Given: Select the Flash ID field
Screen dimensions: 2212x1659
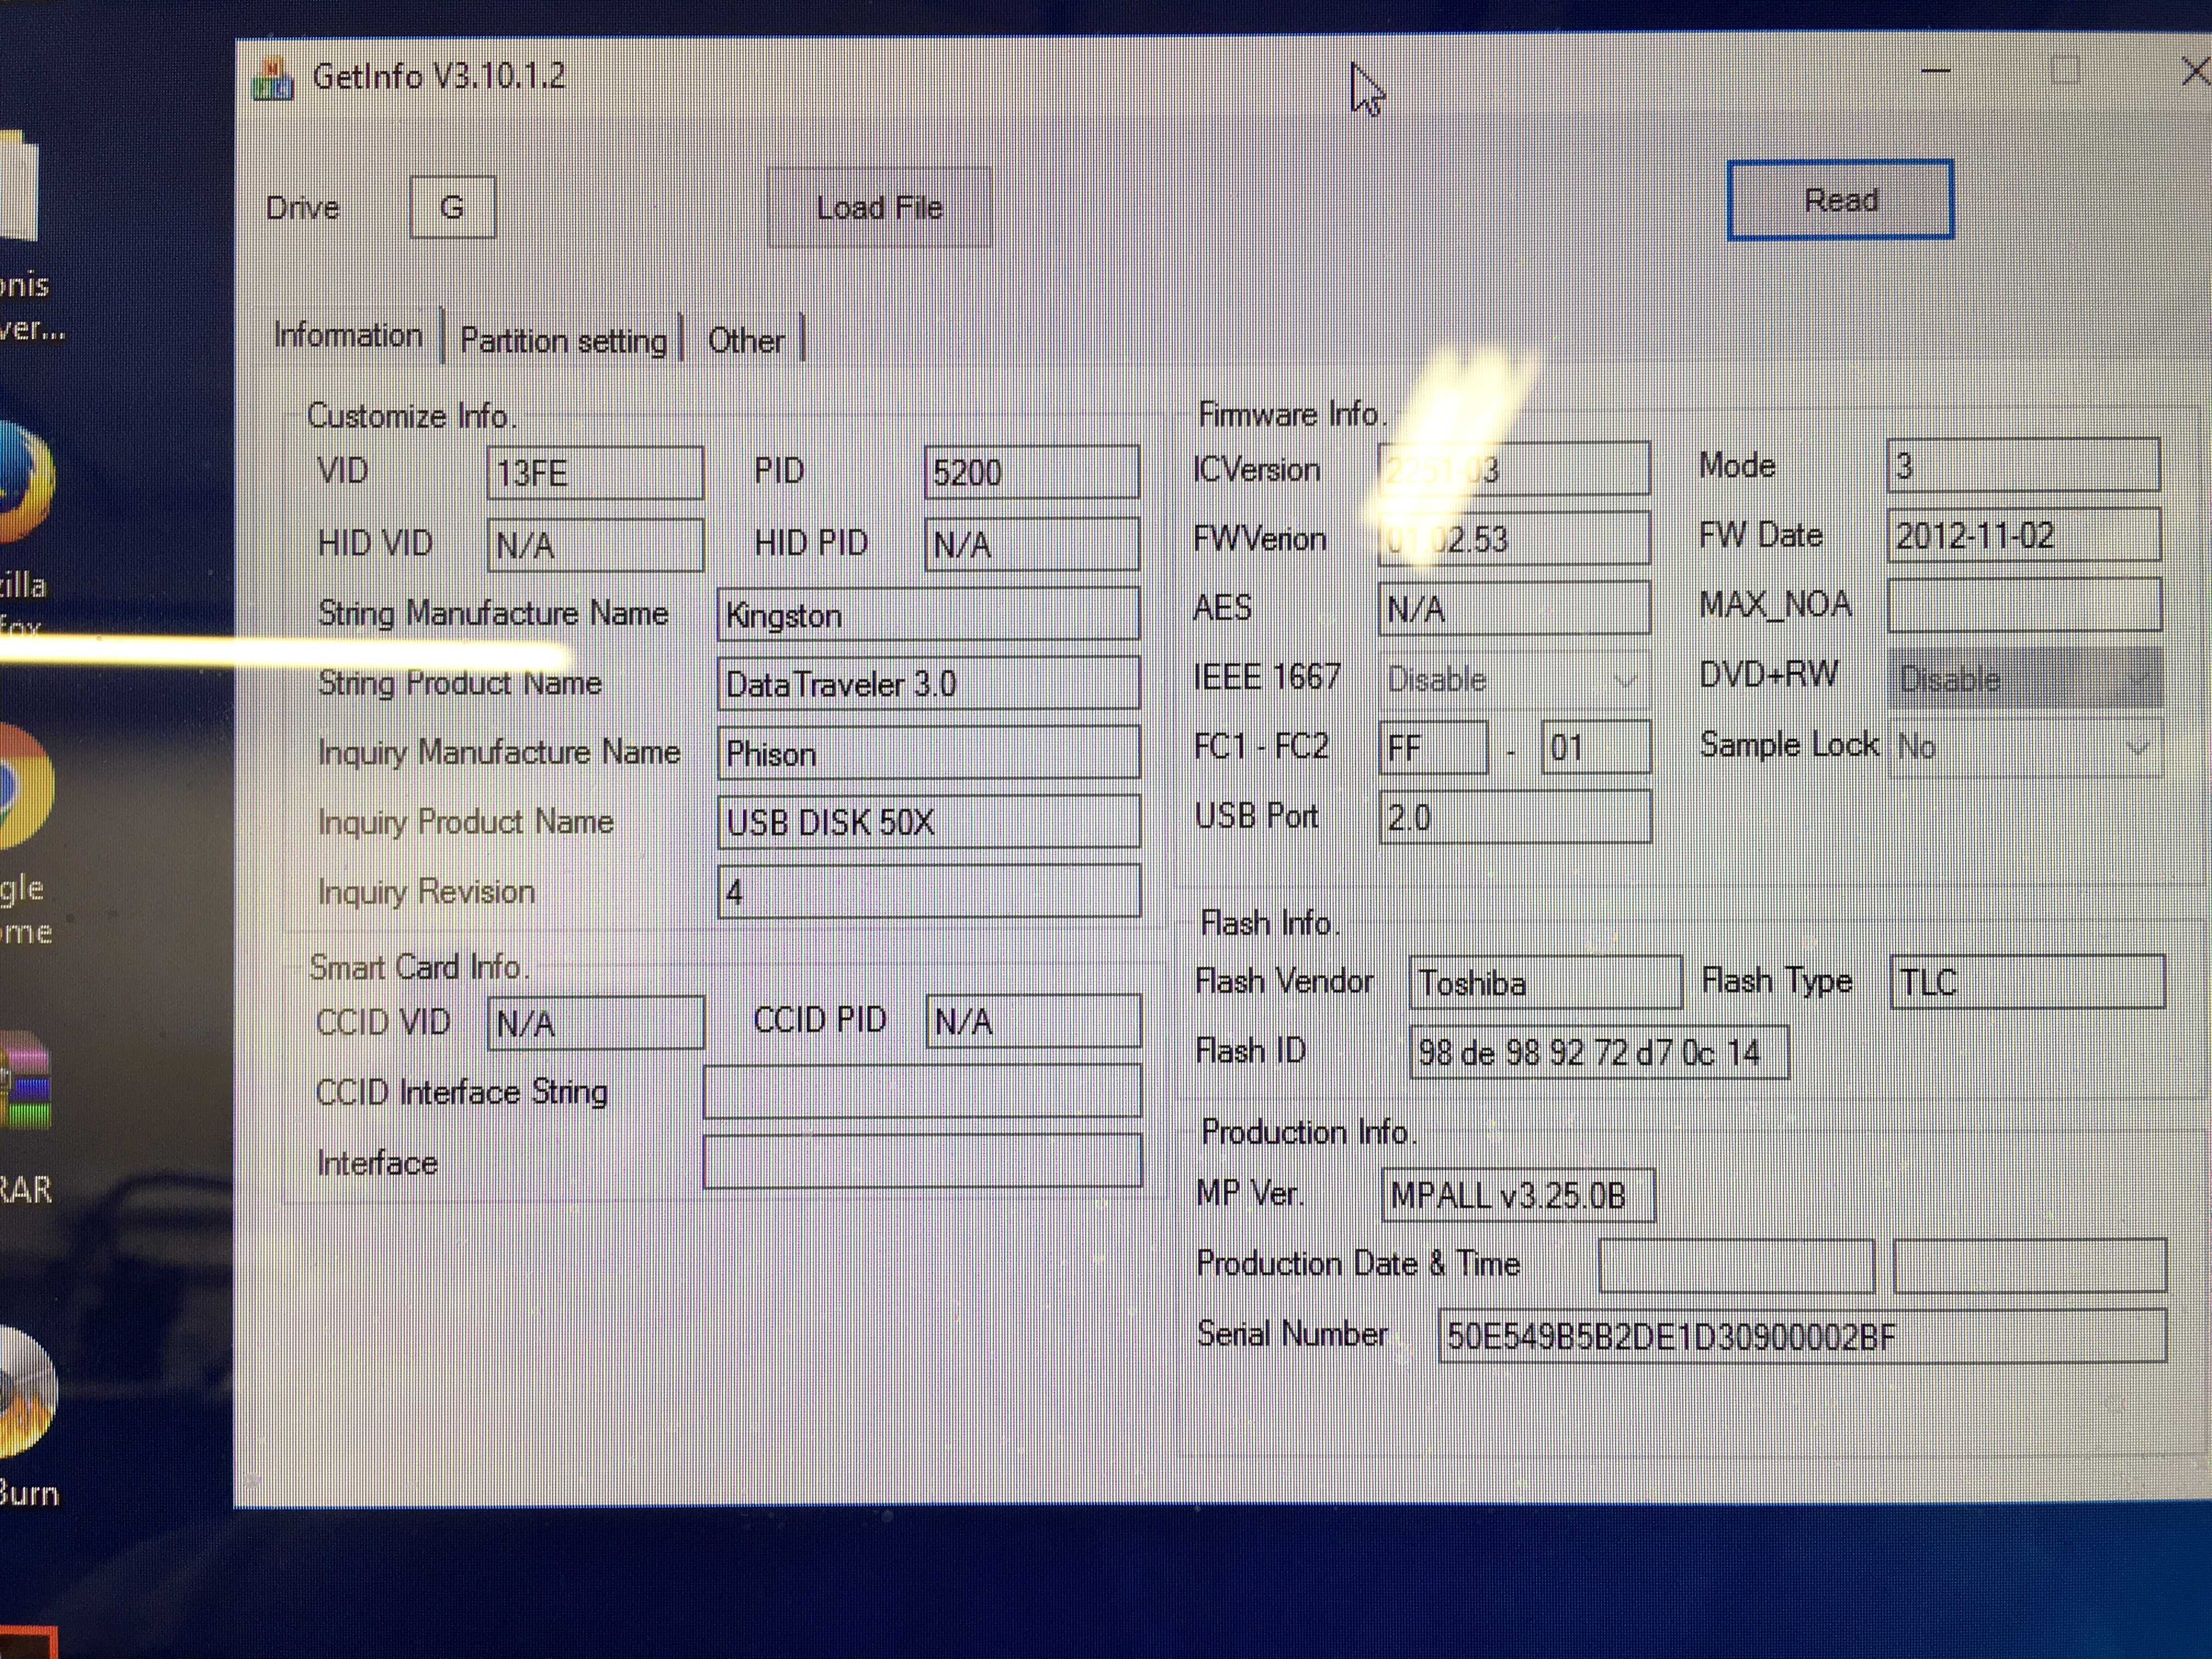Looking at the screenshot, I should 1598,1052.
